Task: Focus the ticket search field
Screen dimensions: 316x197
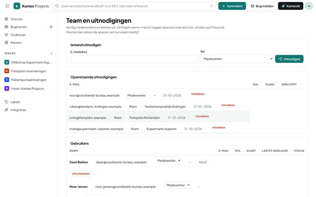Action: [x=134, y=6]
